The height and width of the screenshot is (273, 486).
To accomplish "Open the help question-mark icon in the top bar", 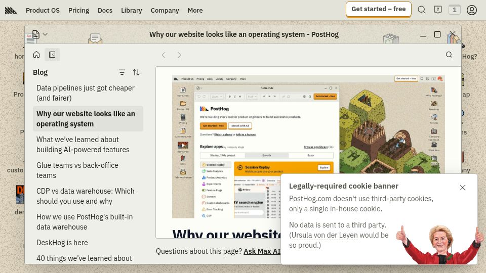I will click(437, 10).
